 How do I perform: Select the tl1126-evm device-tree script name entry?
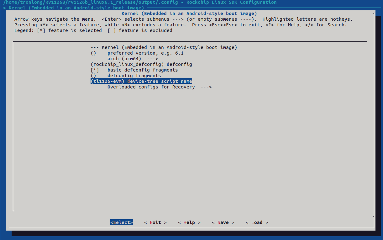tap(141, 81)
